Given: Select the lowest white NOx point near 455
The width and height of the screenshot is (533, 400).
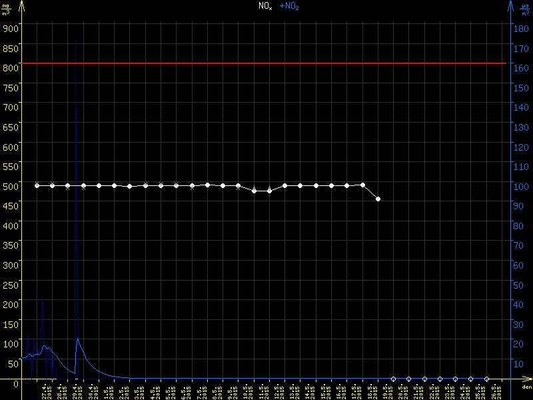Looking at the screenshot, I should (378, 199).
